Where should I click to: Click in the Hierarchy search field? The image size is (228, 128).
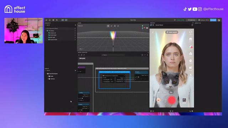[x=59, y=25]
